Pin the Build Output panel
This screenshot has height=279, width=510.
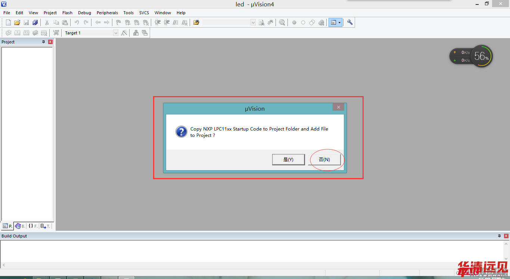[500, 236]
